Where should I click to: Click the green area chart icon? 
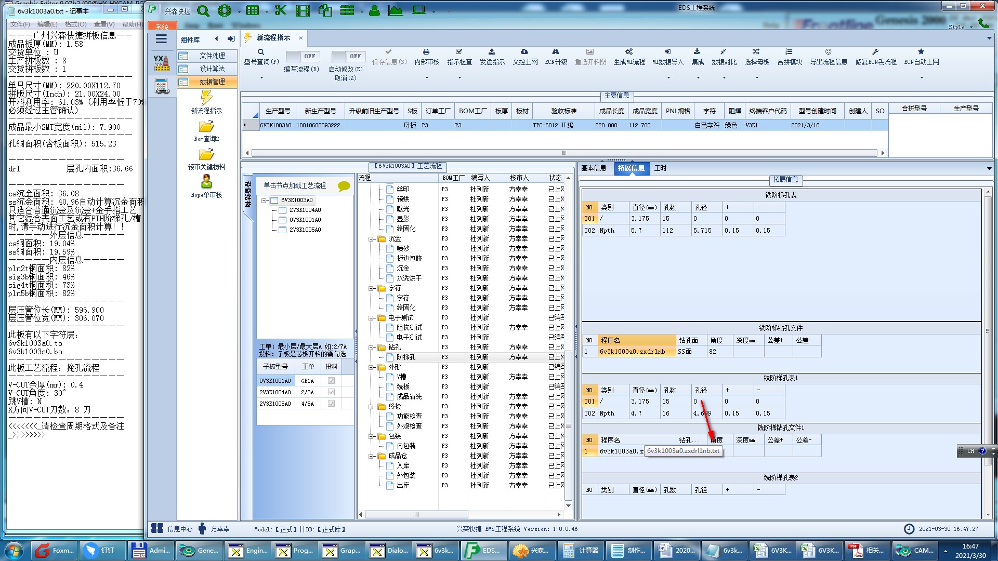pyautogui.click(x=396, y=10)
